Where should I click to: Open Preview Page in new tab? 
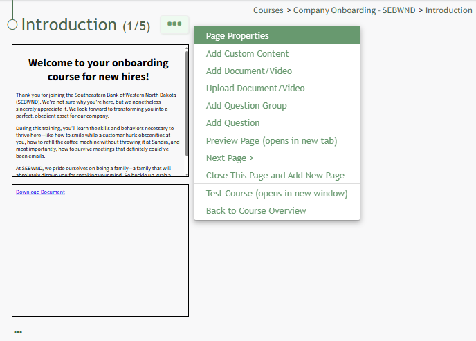coord(277,141)
